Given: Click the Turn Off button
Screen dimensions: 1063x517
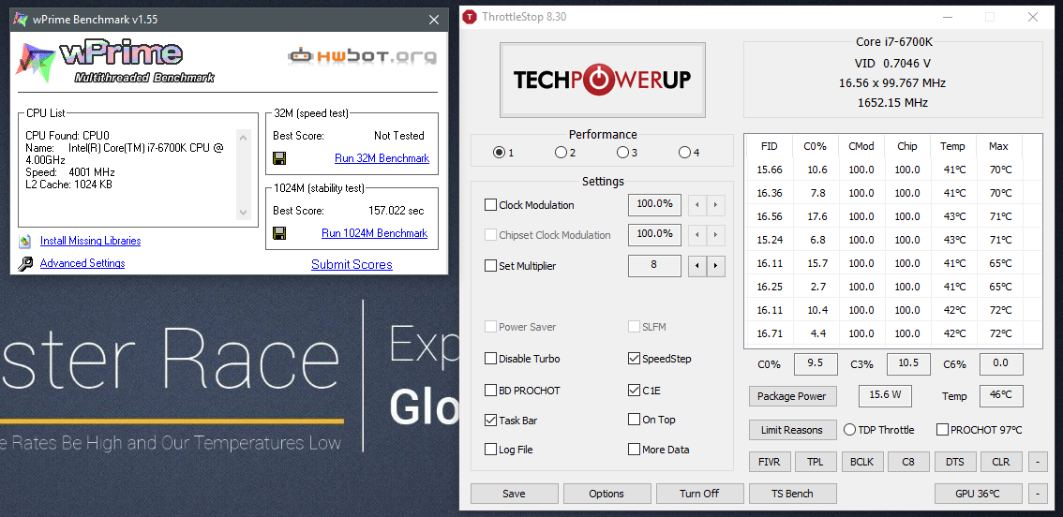Looking at the screenshot, I should point(699,494).
